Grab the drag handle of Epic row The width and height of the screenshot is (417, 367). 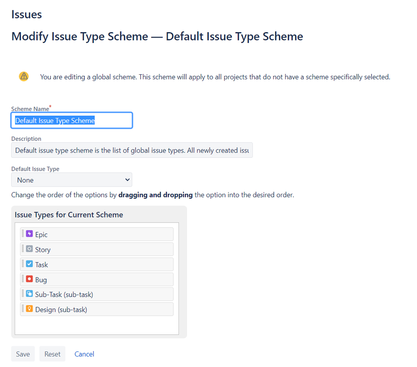point(23,234)
